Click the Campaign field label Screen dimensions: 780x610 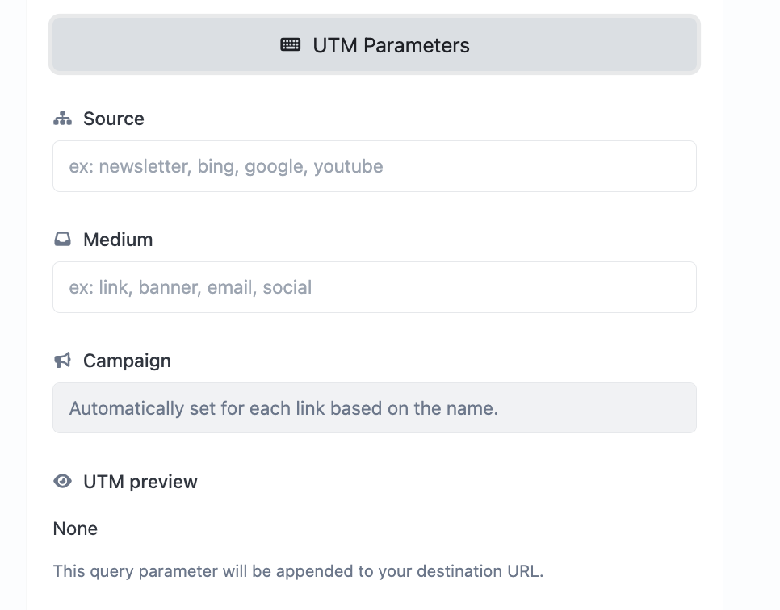pos(127,361)
